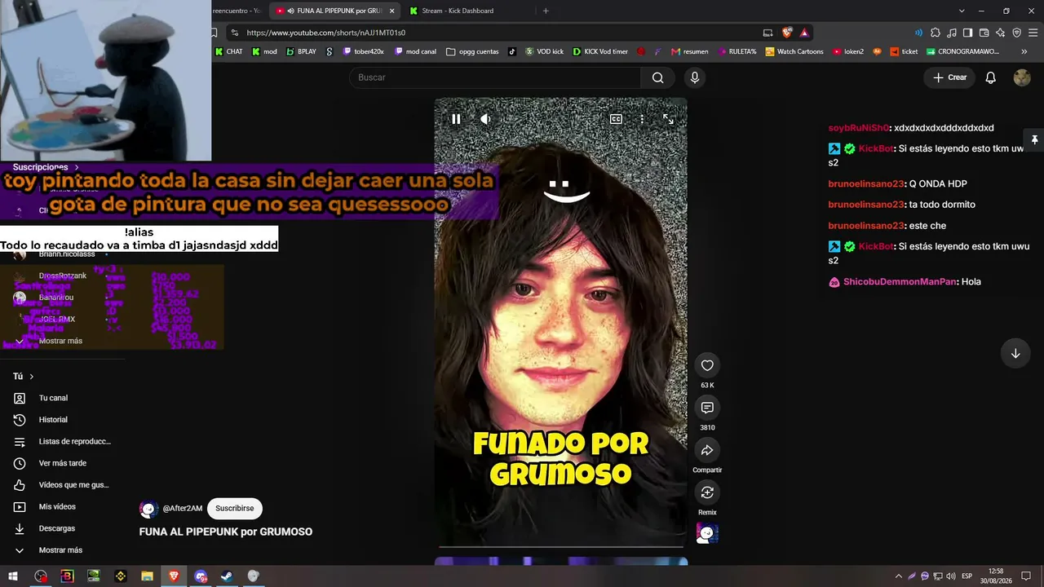Image resolution: width=1044 pixels, height=587 pixels.
Task: Open the Windows Start menu
Action: 14,576
